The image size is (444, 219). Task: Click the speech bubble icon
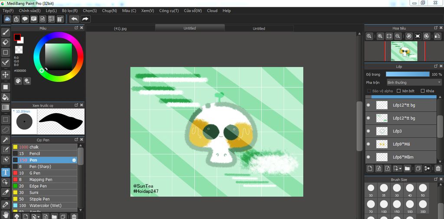click(25, 19)
